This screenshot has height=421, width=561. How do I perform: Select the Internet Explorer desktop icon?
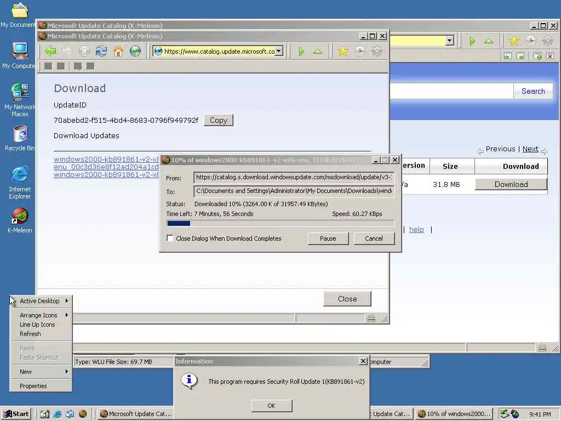point(20,183)
